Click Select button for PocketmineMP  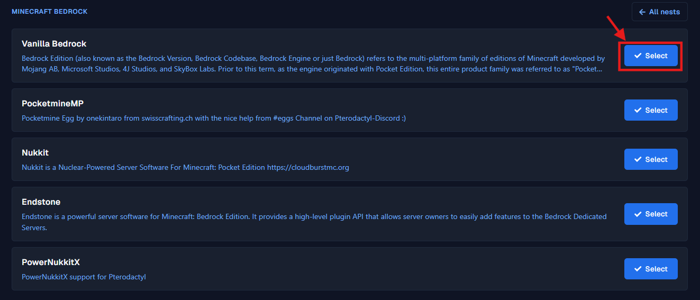click(x=651, y=110)
